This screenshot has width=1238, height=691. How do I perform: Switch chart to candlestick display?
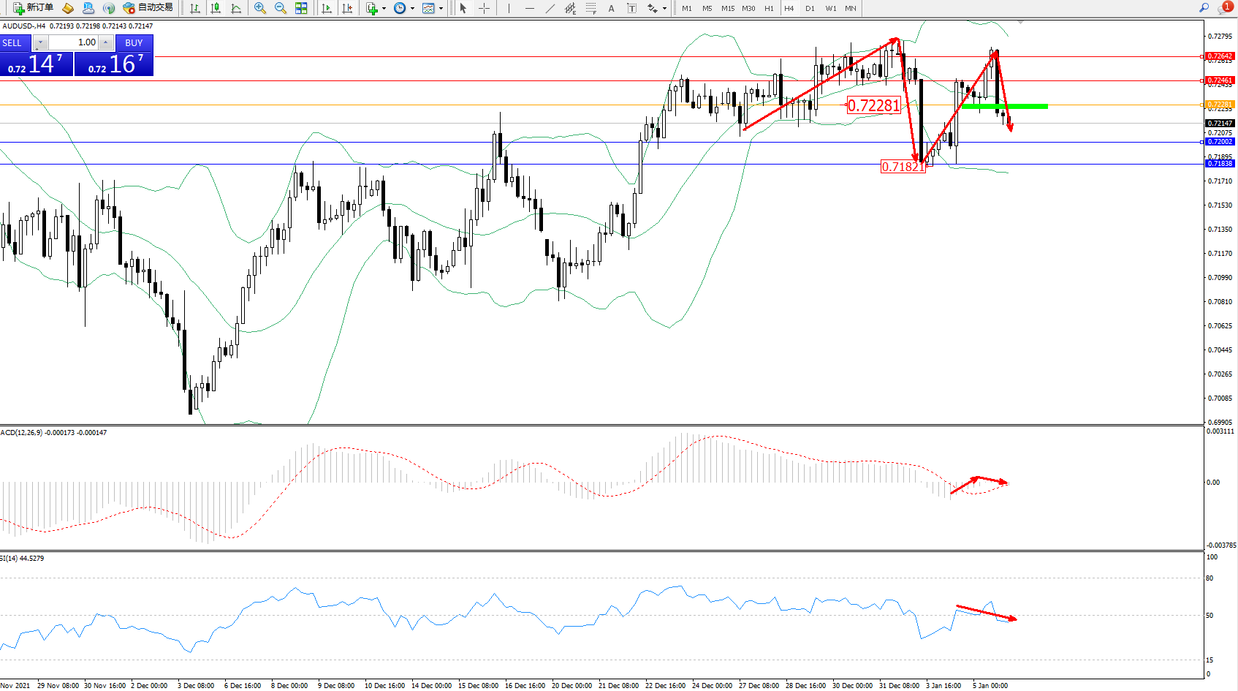click(x=216, y=8)
